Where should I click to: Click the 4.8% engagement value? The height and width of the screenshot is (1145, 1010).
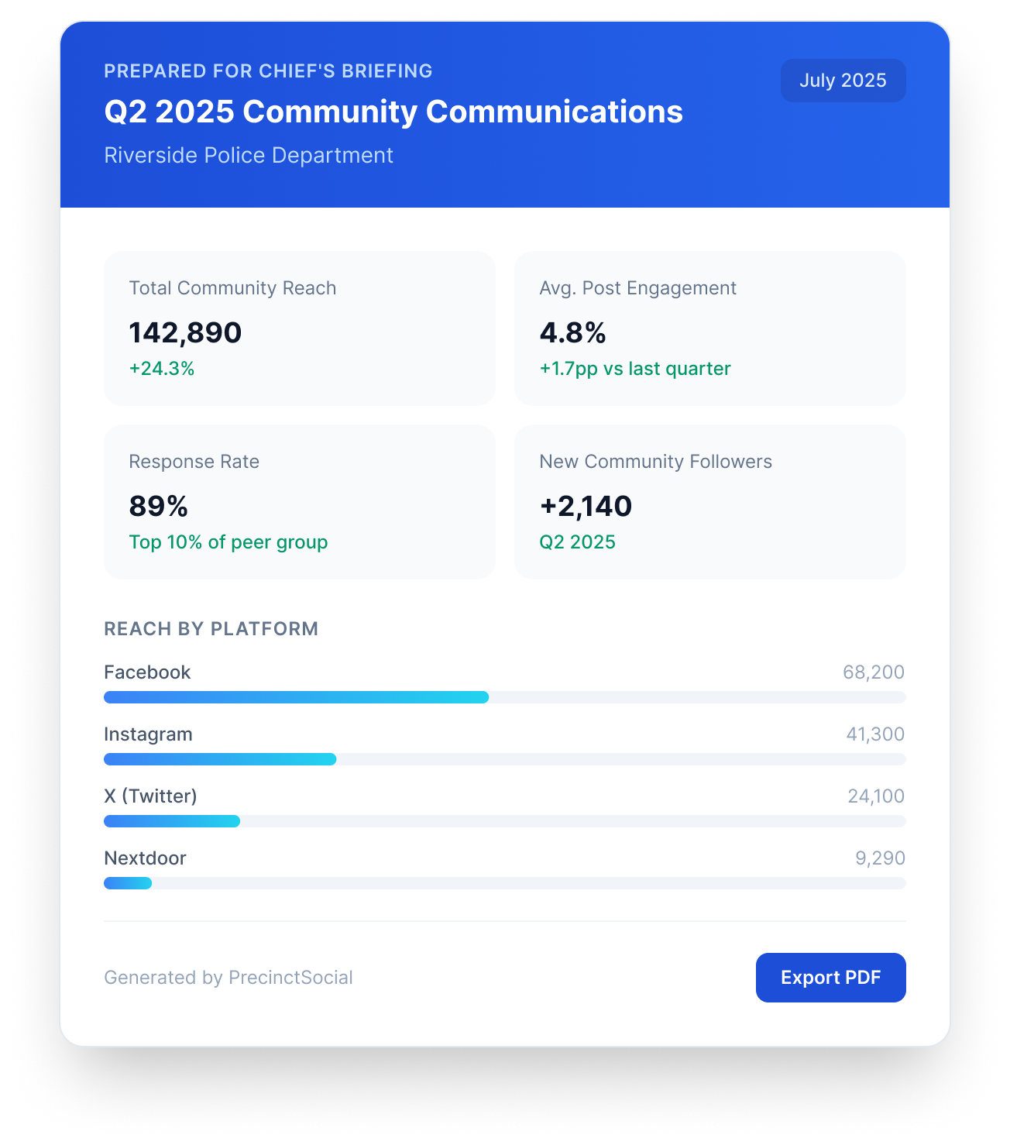[x=572, y=332]
